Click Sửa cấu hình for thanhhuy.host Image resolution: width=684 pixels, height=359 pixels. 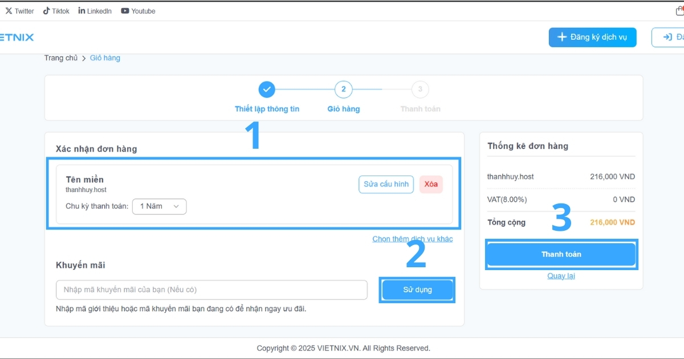click(x=386, y=184)
